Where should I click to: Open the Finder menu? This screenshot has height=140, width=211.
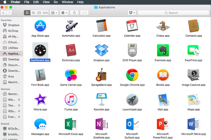[16, 2]
